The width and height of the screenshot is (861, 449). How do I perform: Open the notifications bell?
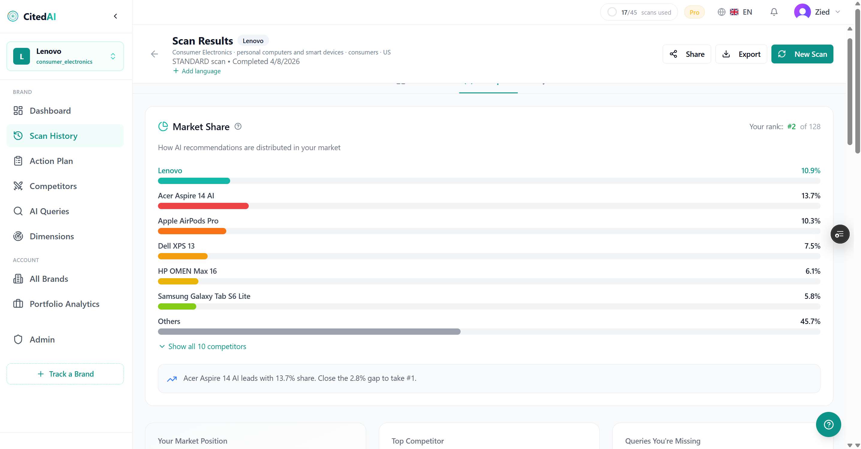coord(773,12)
